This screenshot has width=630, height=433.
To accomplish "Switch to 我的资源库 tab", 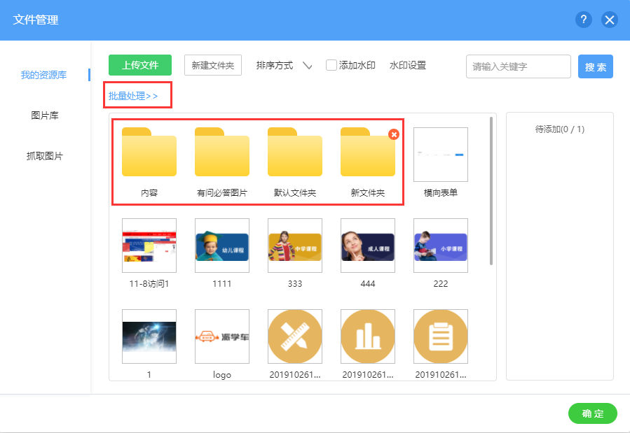I will pos(43,75).
